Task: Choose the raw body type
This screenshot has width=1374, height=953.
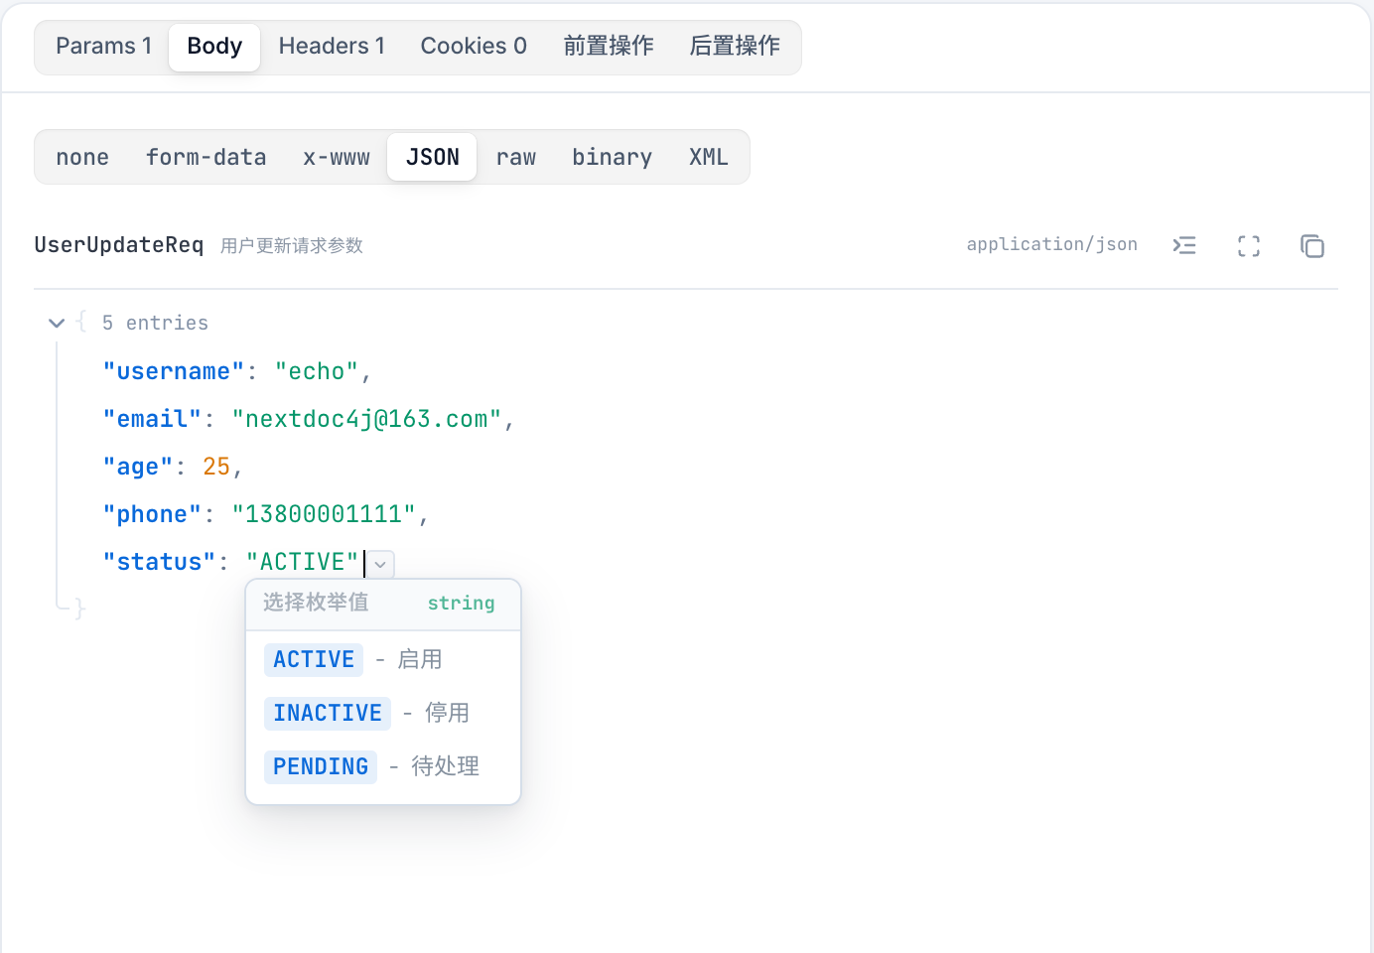Action: (x=516, y=157)
